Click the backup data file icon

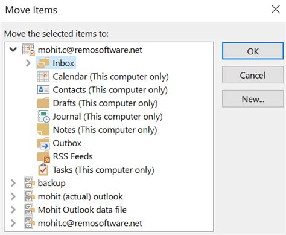point(30,183)
